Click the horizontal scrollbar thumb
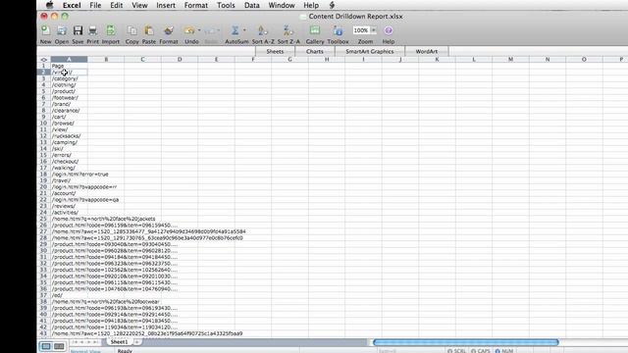 pyautogui.click(x=466, y=342)
